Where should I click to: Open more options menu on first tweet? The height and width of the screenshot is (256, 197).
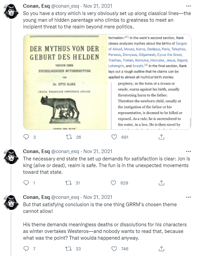point(188,6)
